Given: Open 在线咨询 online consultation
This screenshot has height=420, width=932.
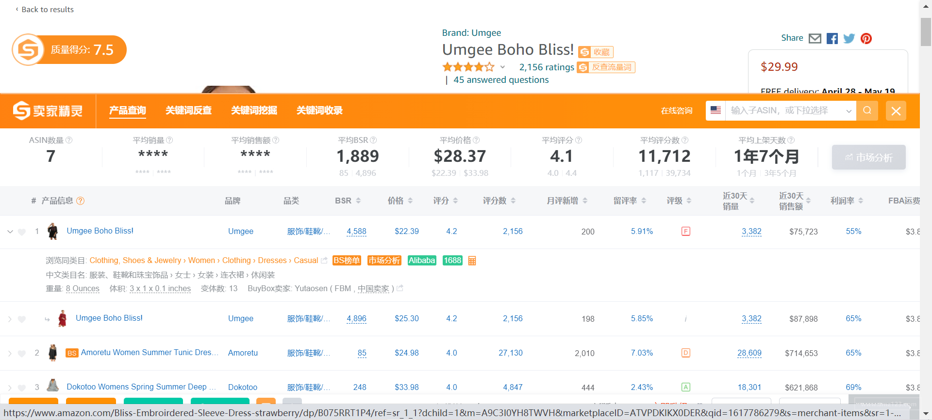Looking at the screenshot, I should (x=677, y=110).
